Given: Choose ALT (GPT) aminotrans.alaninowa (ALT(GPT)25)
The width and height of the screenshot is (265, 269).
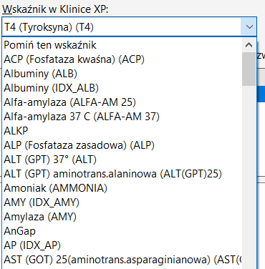Looking at the screenshot, I should click(x=122, y=174).
